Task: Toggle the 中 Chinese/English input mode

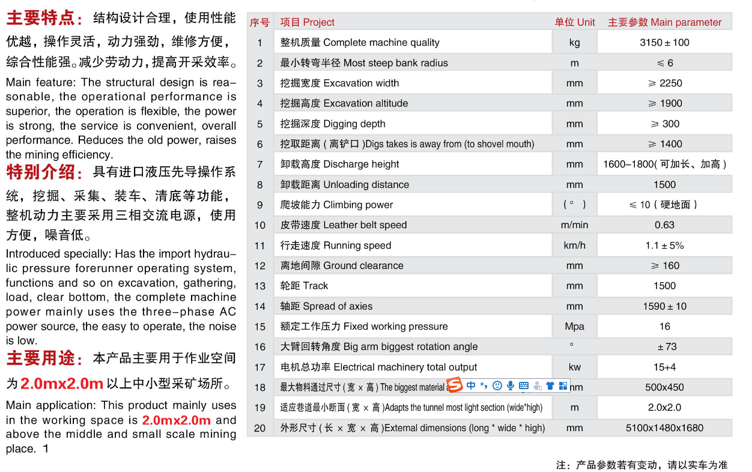Action: 471,386
